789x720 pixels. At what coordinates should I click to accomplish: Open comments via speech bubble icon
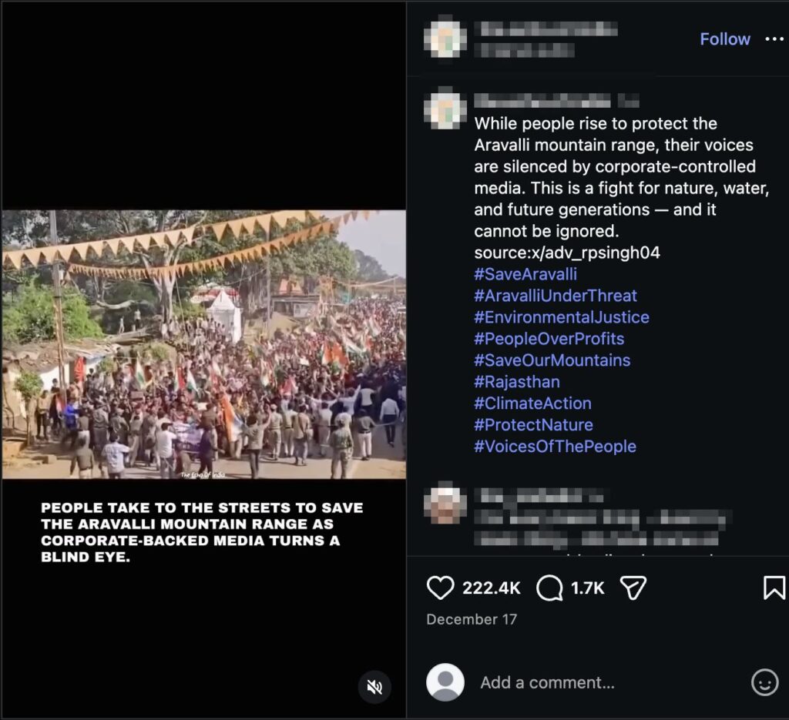coord(549,588)
